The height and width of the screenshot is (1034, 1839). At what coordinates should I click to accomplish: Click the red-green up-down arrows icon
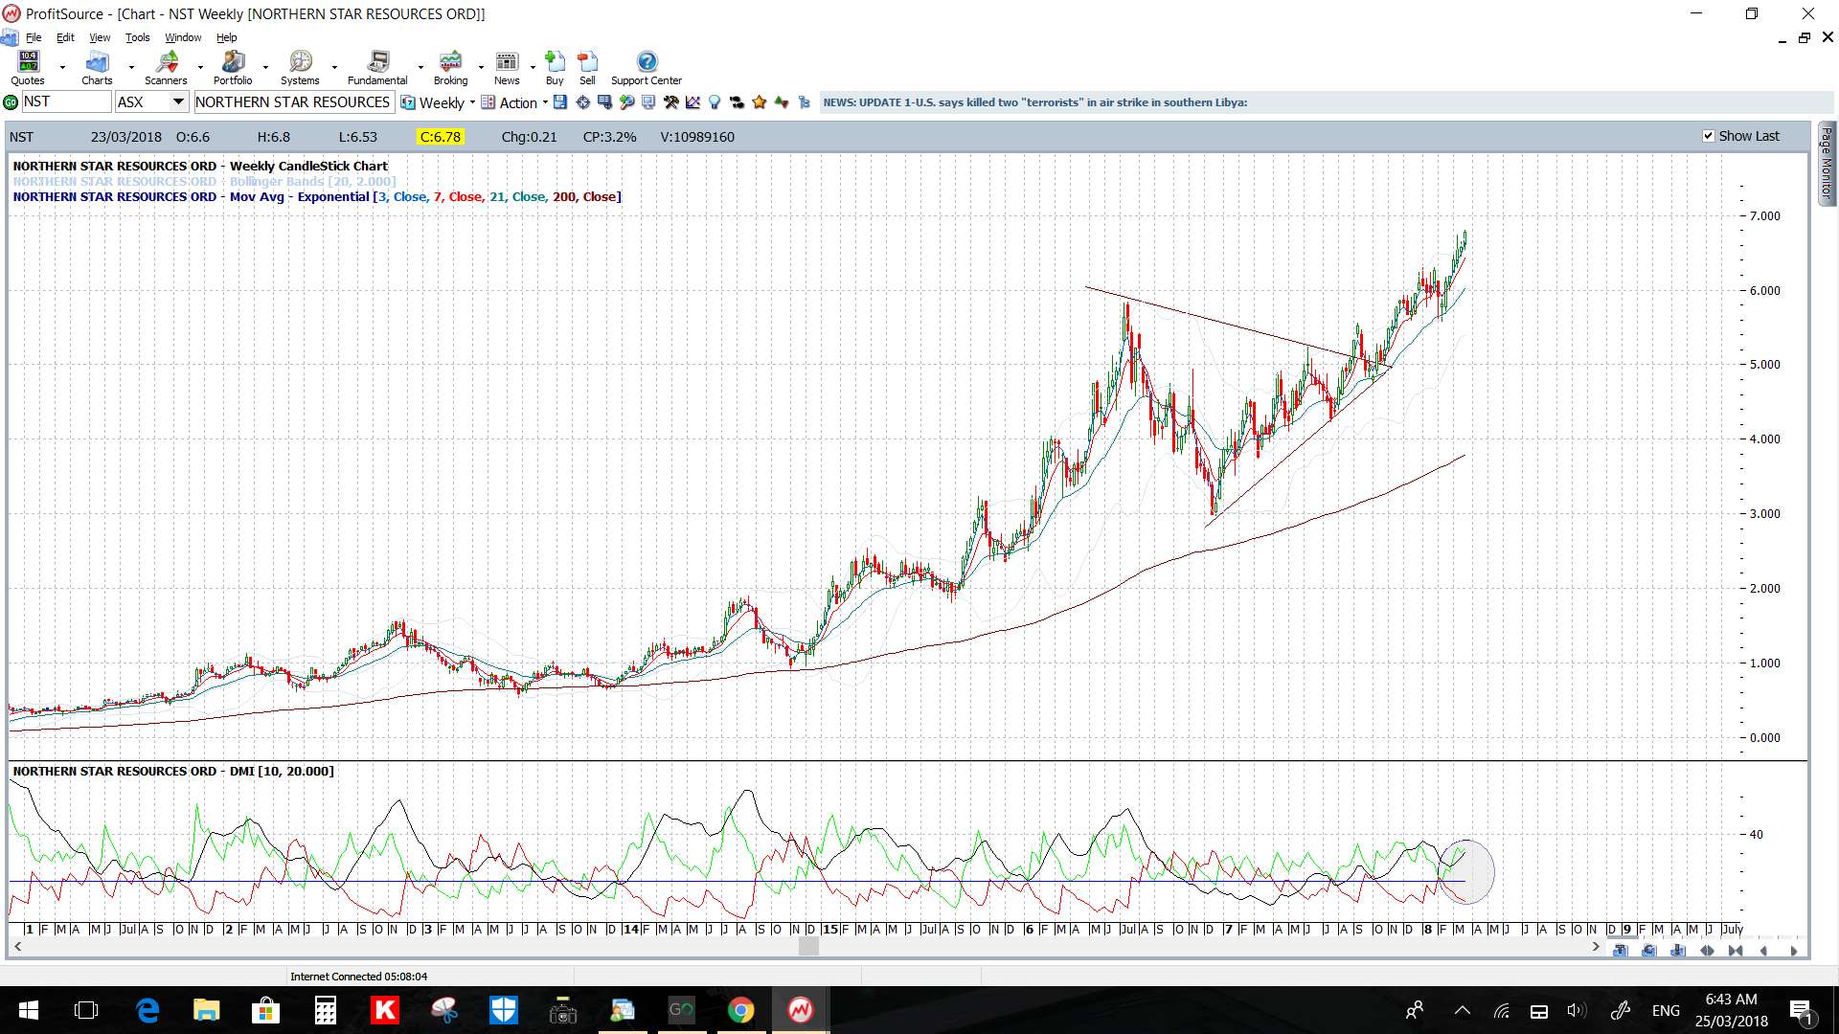click(x=782, y=102)
